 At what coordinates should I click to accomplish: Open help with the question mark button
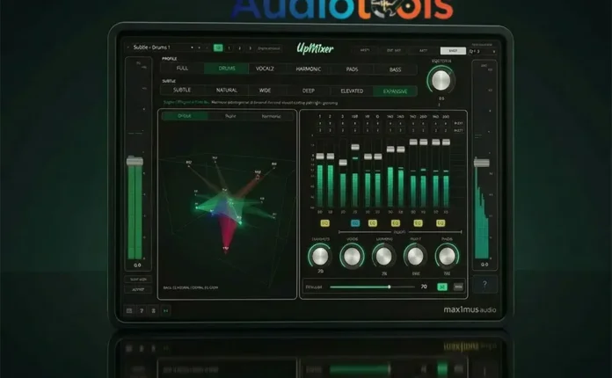click(484, 284)
